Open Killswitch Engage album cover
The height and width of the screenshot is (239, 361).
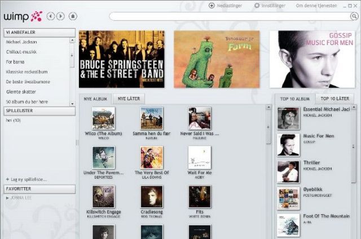tap(104, 197)
